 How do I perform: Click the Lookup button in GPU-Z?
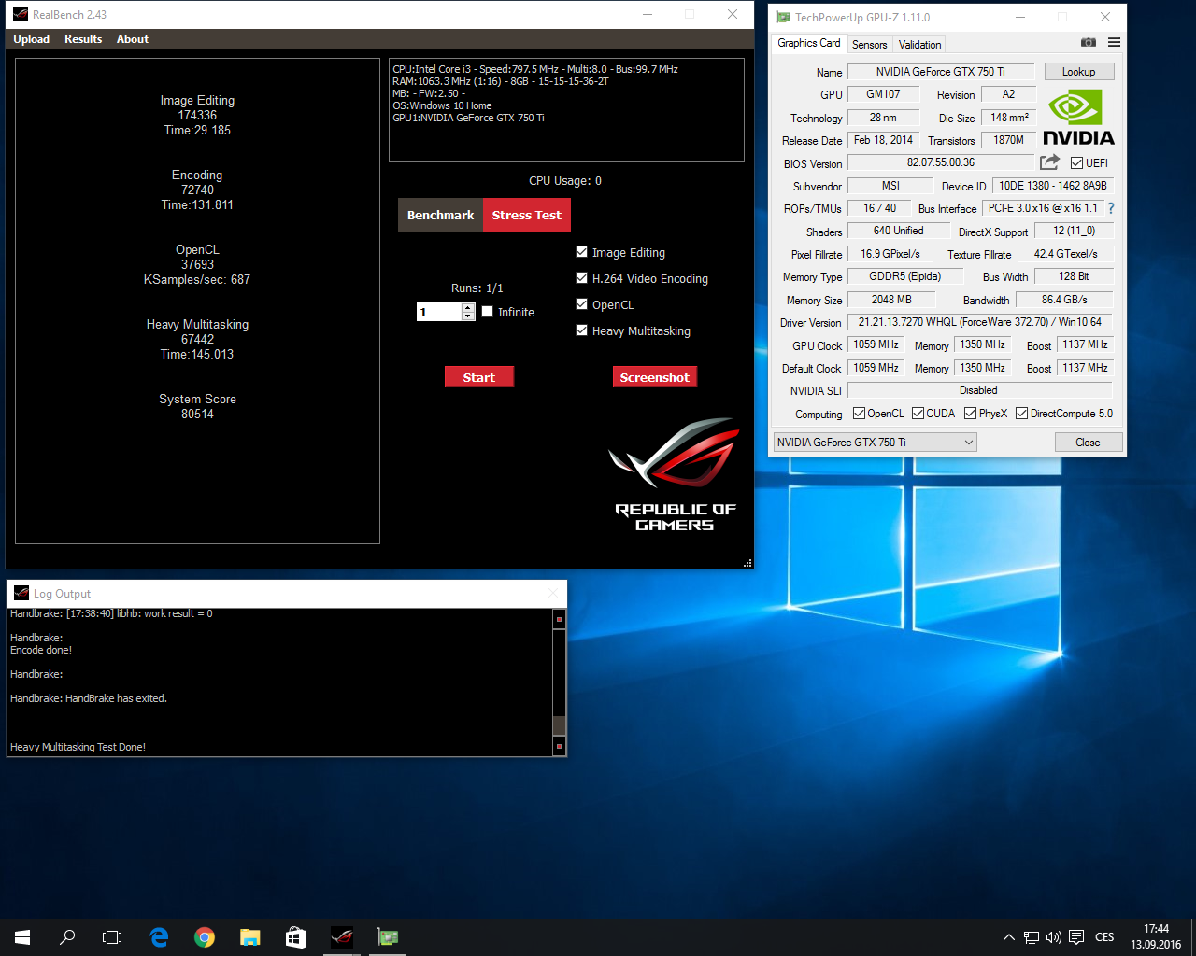point(1078,72)
